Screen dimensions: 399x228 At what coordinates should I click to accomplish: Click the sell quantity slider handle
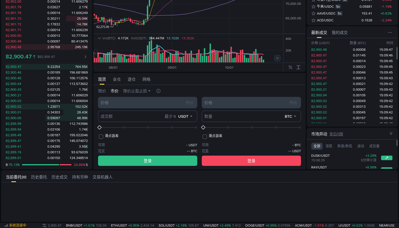(203, 127)
